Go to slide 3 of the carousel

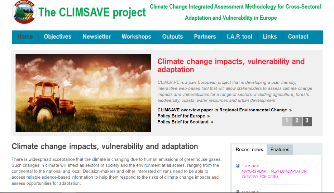pos(307,121)
